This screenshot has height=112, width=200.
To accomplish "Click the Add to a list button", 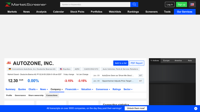I will (121, 63).
